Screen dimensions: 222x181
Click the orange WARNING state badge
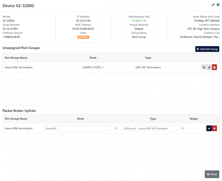point(83,37)
